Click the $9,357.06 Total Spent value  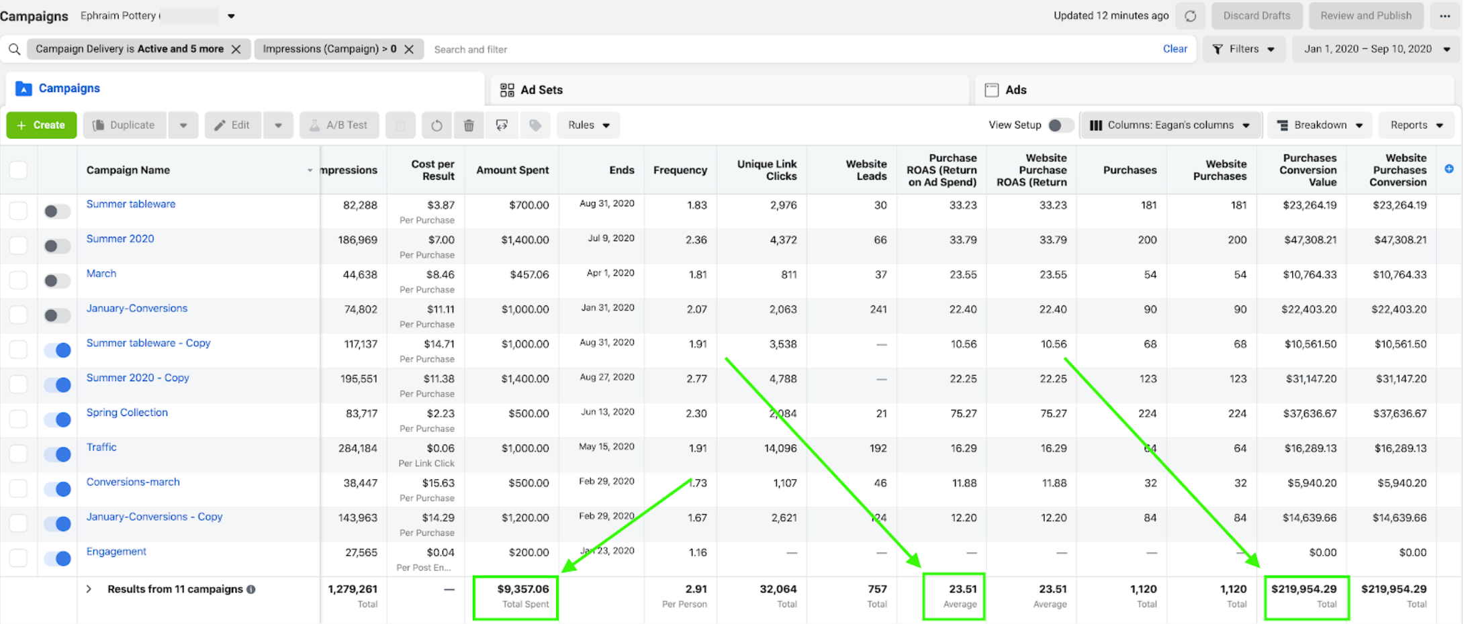pos(523,589)
